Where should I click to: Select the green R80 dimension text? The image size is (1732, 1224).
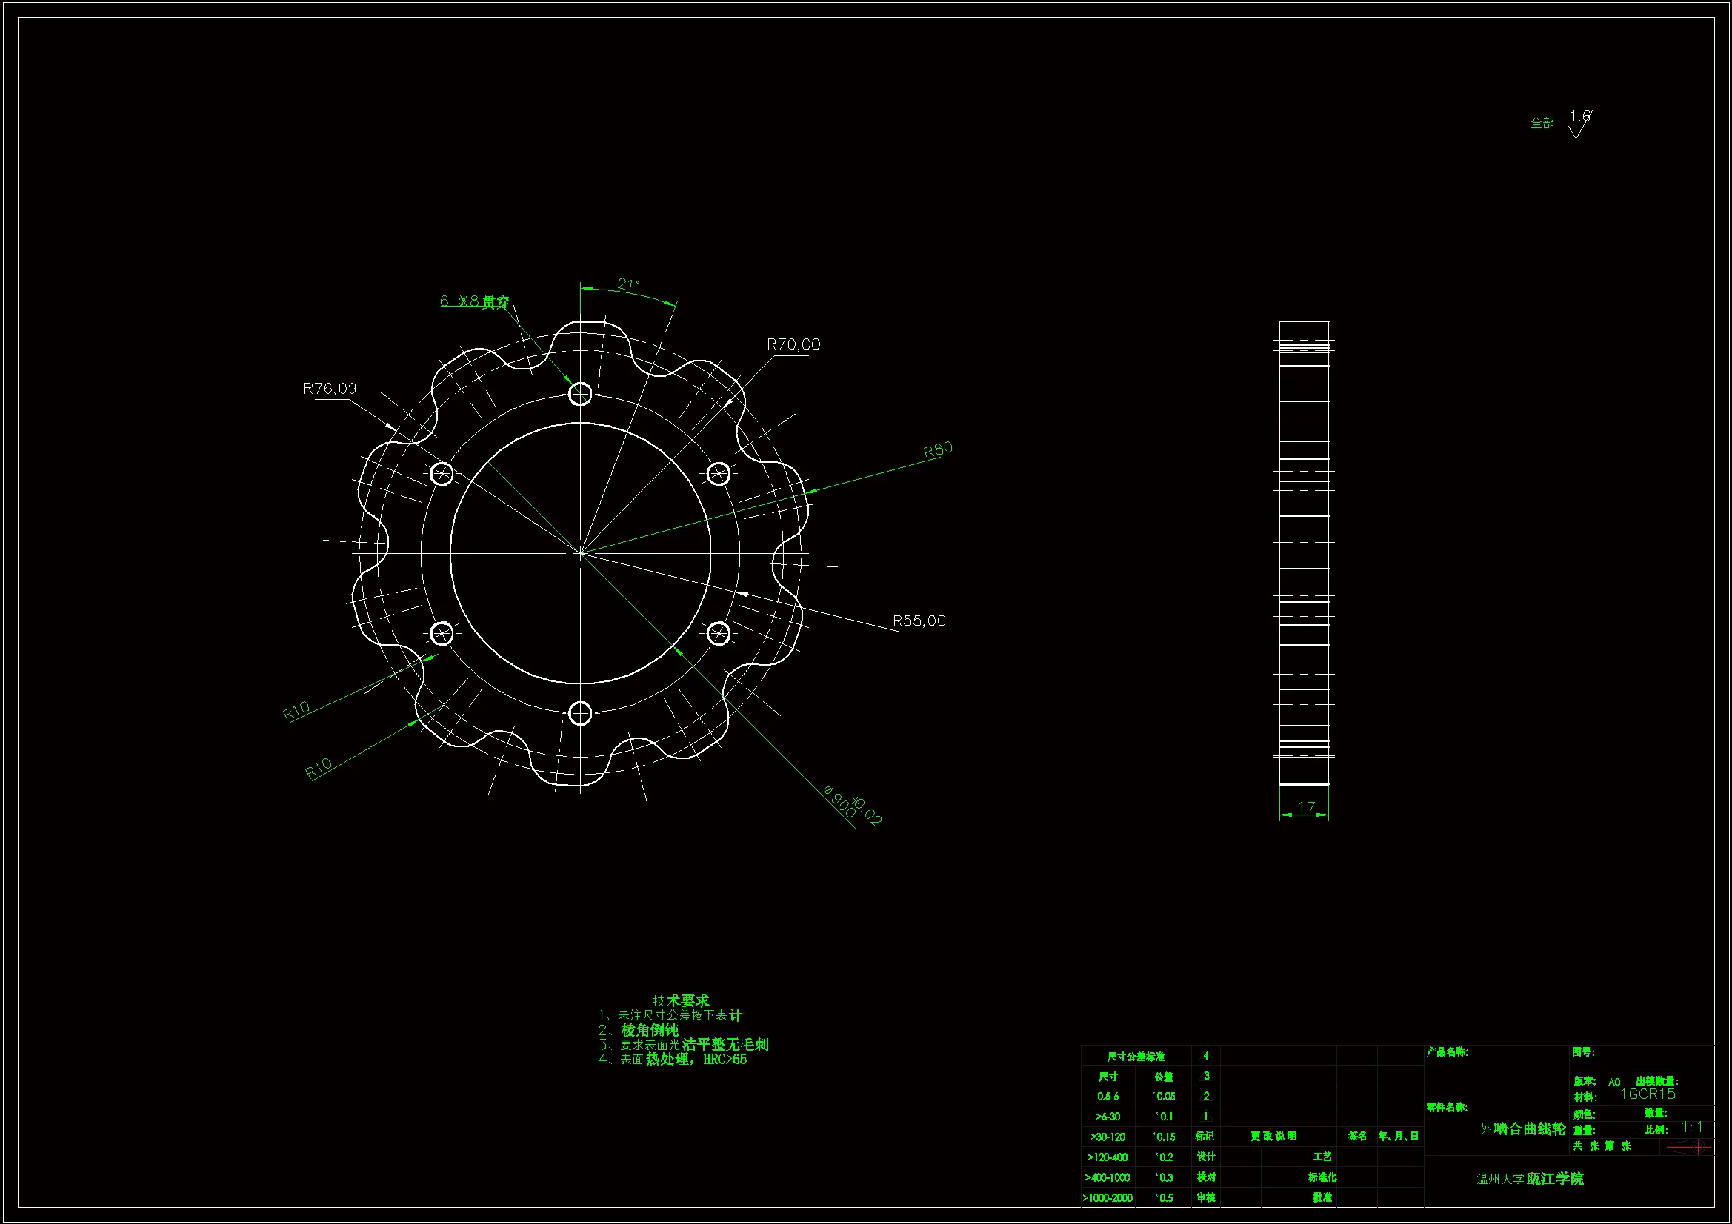[x=938, y=450]
